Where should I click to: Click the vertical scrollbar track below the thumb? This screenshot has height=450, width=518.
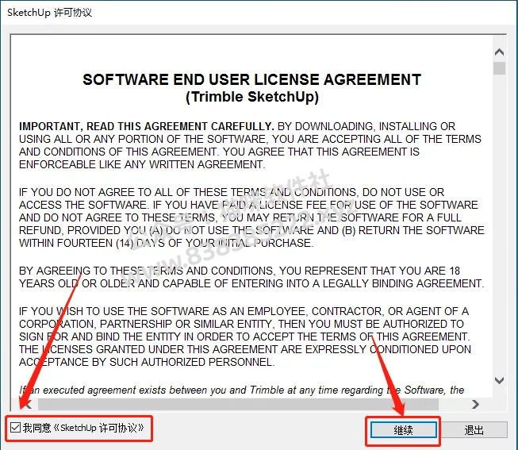[x=499, y=225]
